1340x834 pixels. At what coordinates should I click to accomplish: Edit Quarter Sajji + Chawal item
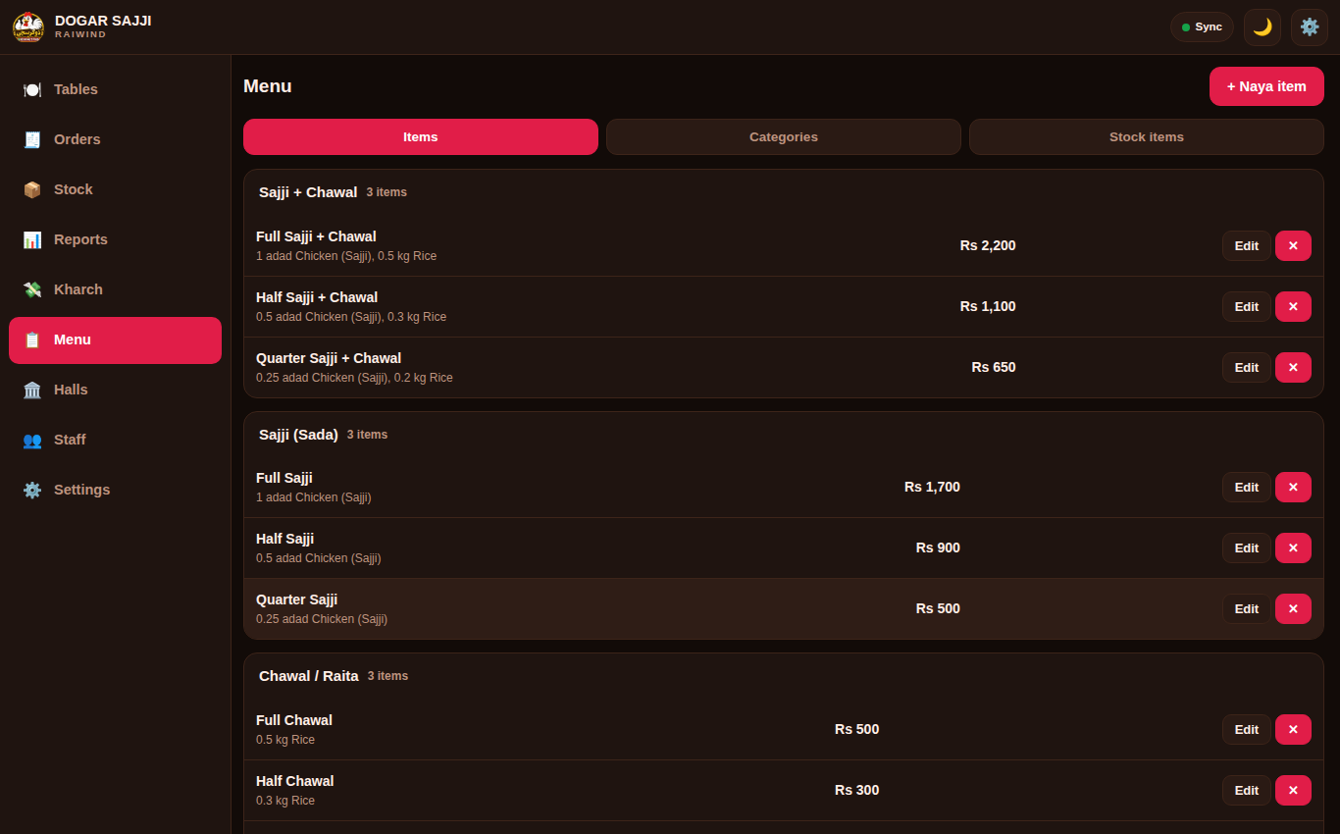click(x=1247, y=368)
